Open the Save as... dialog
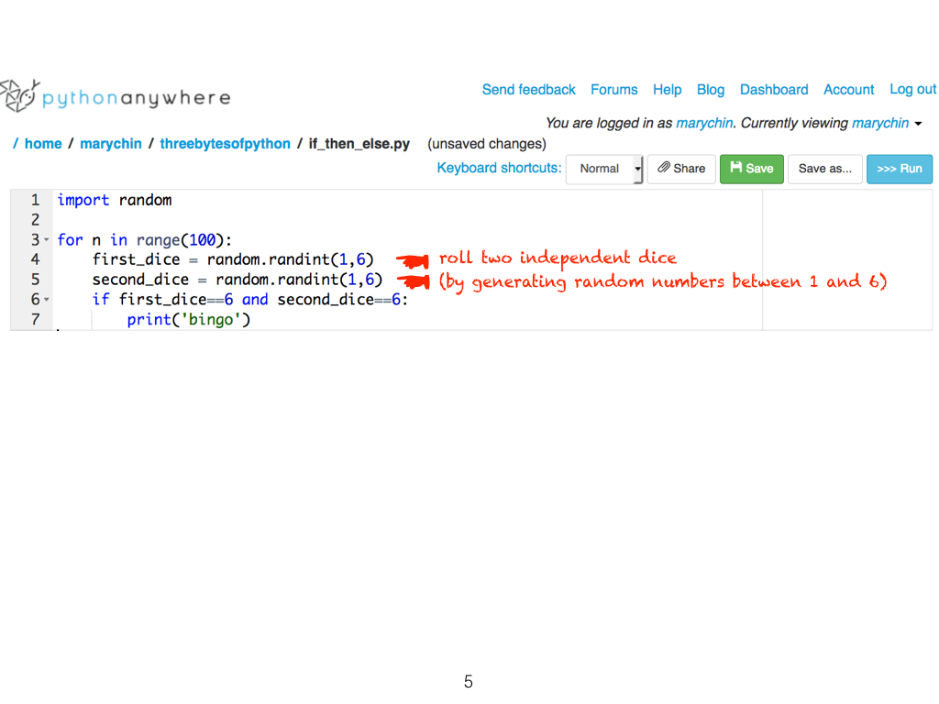Screen dimensions: 939x704 click(824, 169)
